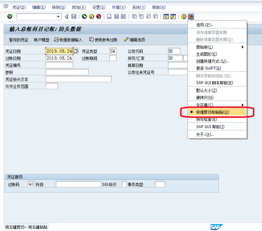Open the 编辑(E) menu

click(39, 7)
